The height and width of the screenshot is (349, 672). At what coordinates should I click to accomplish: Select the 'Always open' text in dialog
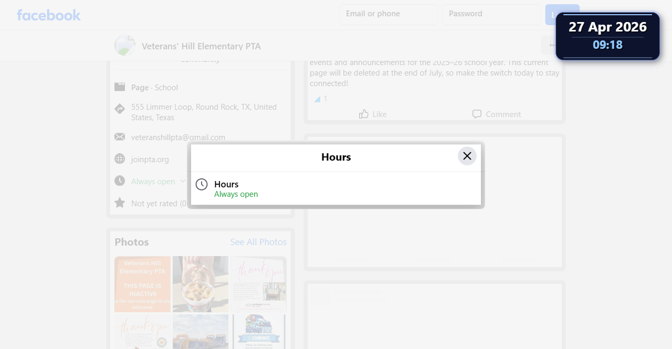236,194
